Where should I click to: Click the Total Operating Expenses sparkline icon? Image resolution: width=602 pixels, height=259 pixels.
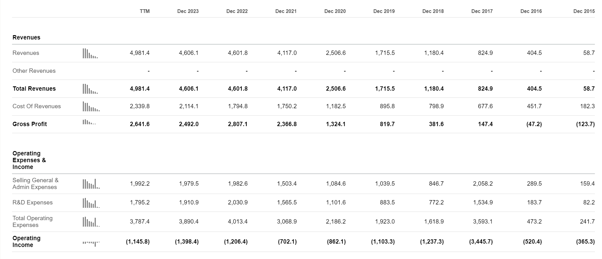[x=91, y=222]
